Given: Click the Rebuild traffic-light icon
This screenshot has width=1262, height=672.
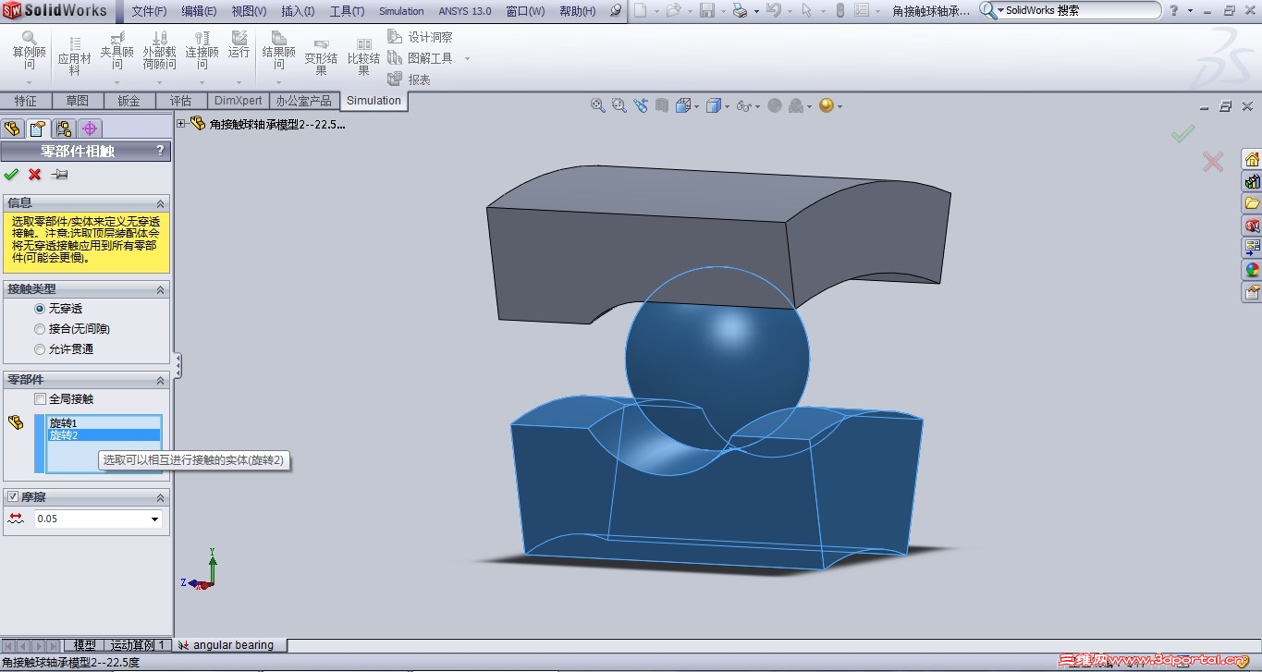Looking at the screenshot, I should (x=839, y=11).
